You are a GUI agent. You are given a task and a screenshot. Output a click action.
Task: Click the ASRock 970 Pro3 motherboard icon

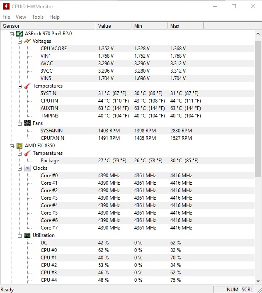coord(19,34)
